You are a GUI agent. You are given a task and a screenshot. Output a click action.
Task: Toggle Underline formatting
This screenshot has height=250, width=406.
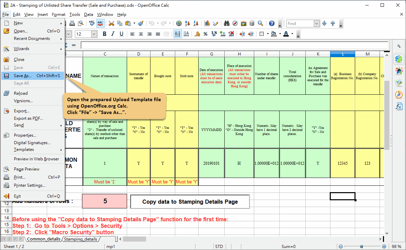point(121,34)
